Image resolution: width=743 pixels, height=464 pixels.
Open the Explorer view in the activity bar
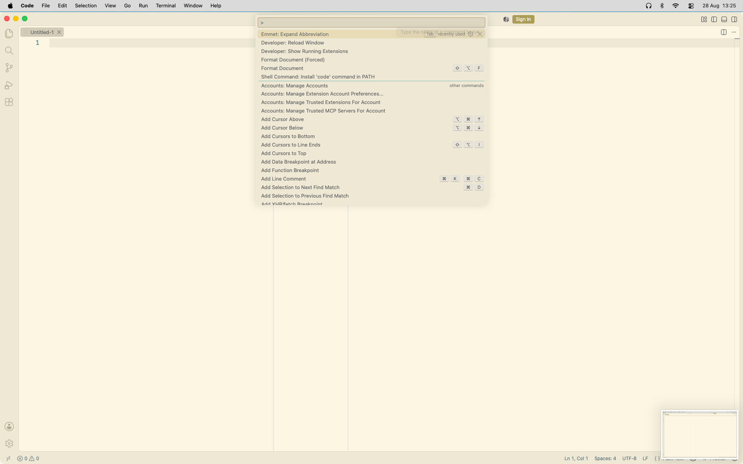coord(9,34)
